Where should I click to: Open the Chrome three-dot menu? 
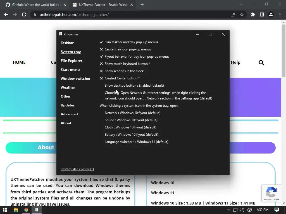pos(280,14)
